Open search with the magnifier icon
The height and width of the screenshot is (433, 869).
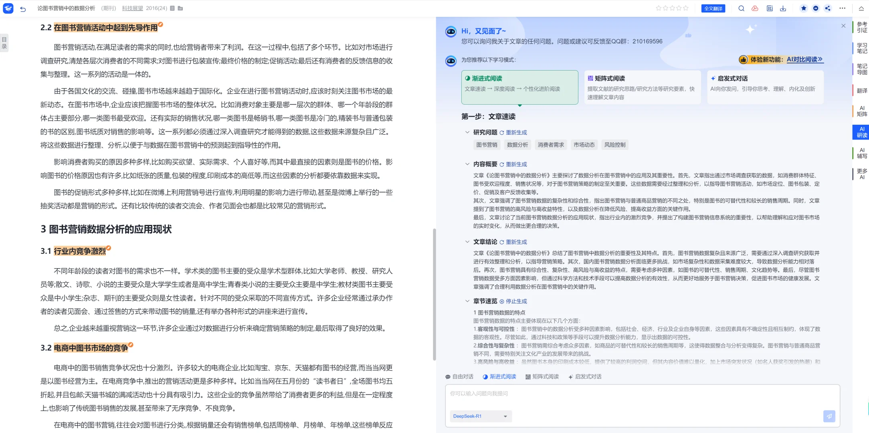[x=741, y=8]
